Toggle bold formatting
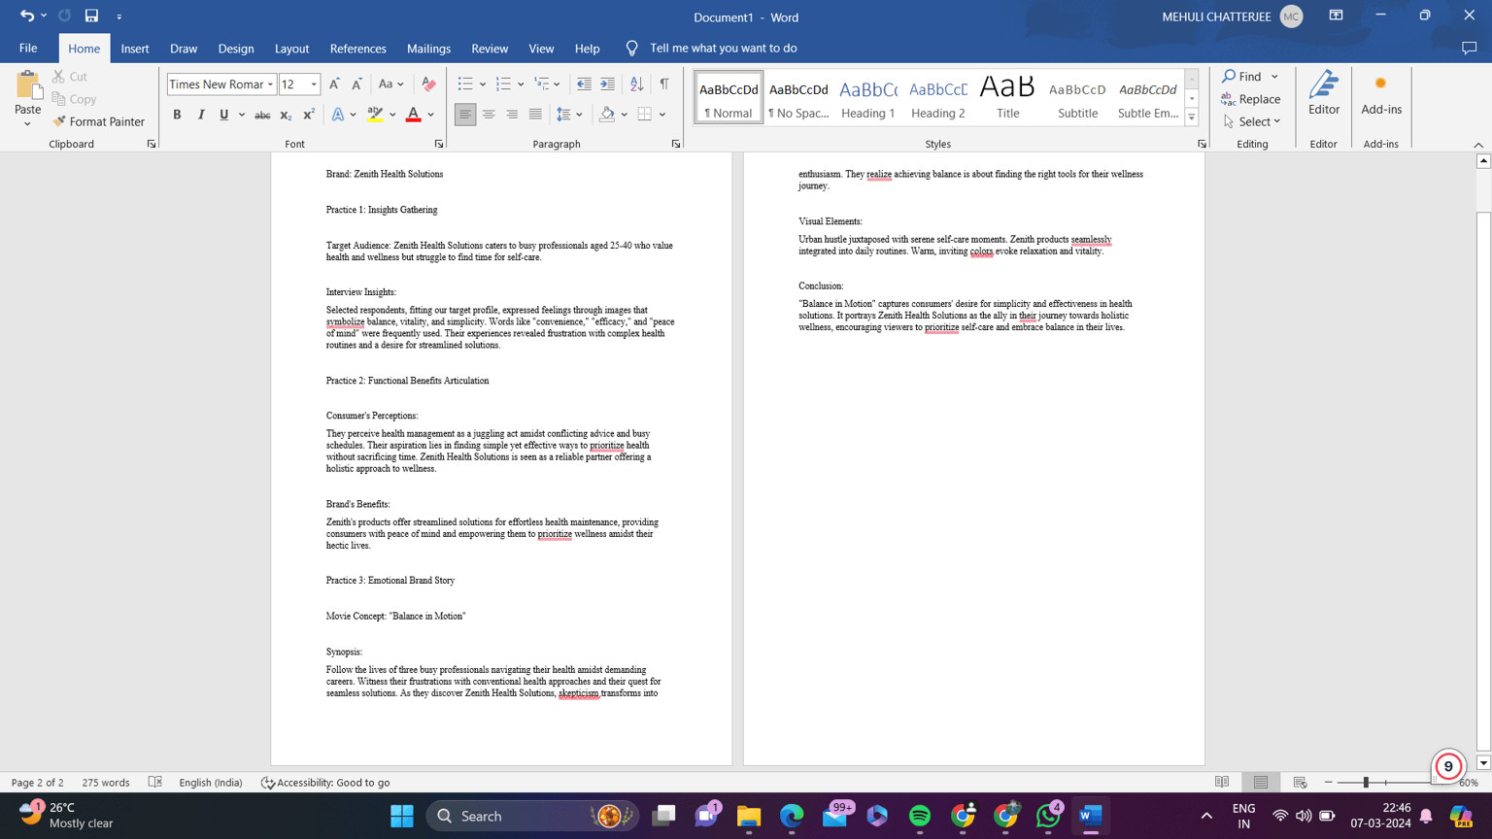Screen dimensions: 1492x839 tap(177, 115)
